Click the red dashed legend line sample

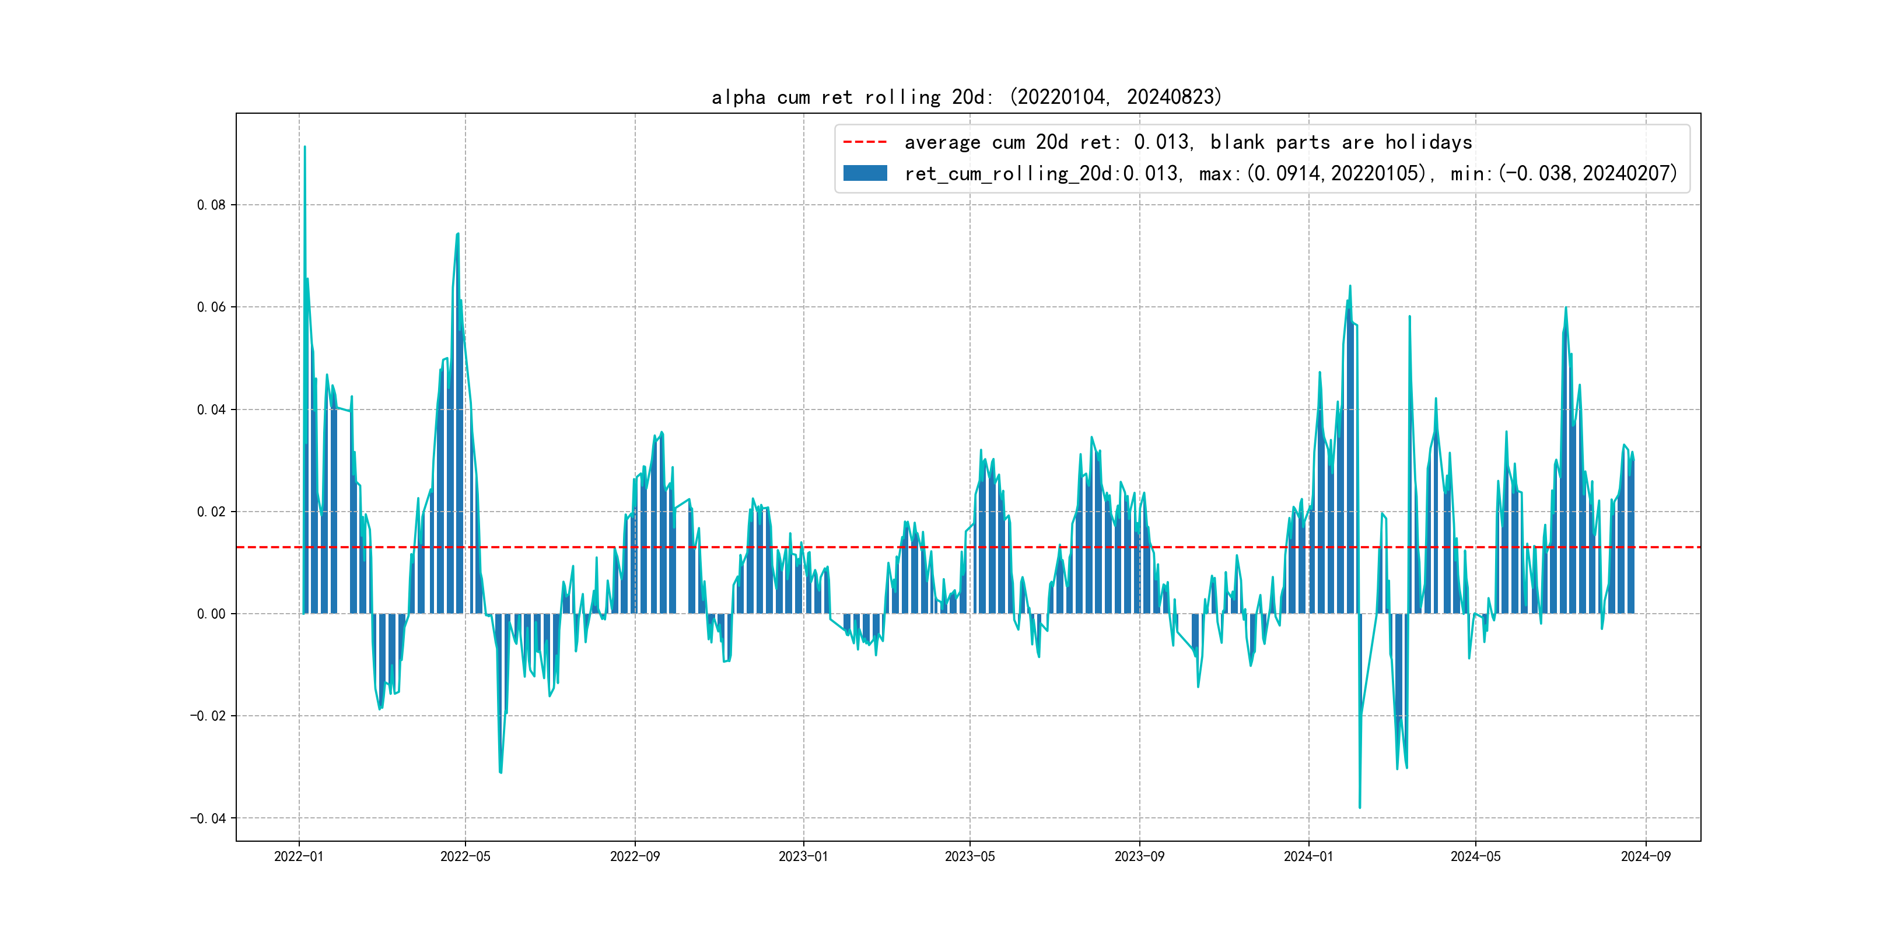click(x=864, y=142)
